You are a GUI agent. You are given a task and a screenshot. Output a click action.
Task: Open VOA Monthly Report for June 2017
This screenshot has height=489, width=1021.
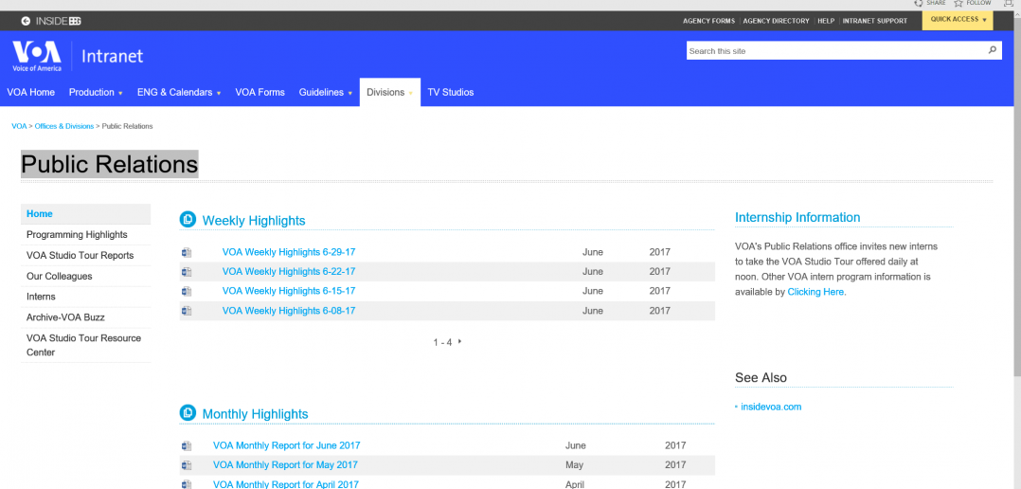click(286, 446)
